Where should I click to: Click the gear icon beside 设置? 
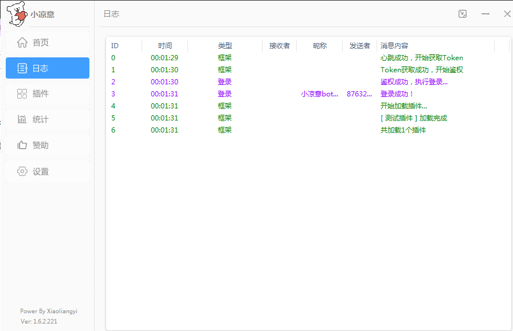coord(22,172)
